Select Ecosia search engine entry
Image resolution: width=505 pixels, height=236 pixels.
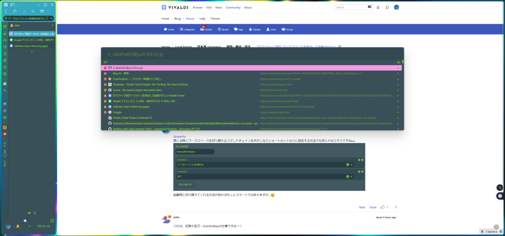coord(252,90)
